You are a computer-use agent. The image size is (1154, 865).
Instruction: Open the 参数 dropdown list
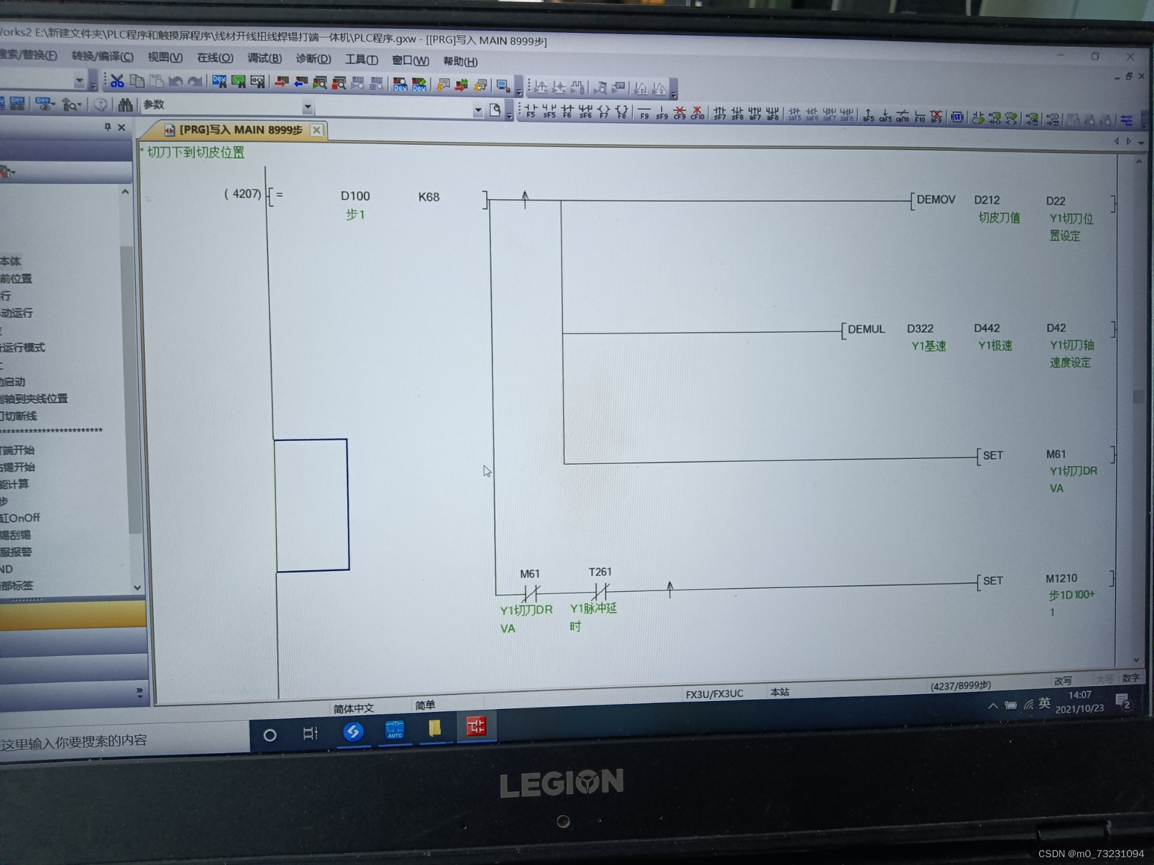pyautogui.click(x=307, y=108)
